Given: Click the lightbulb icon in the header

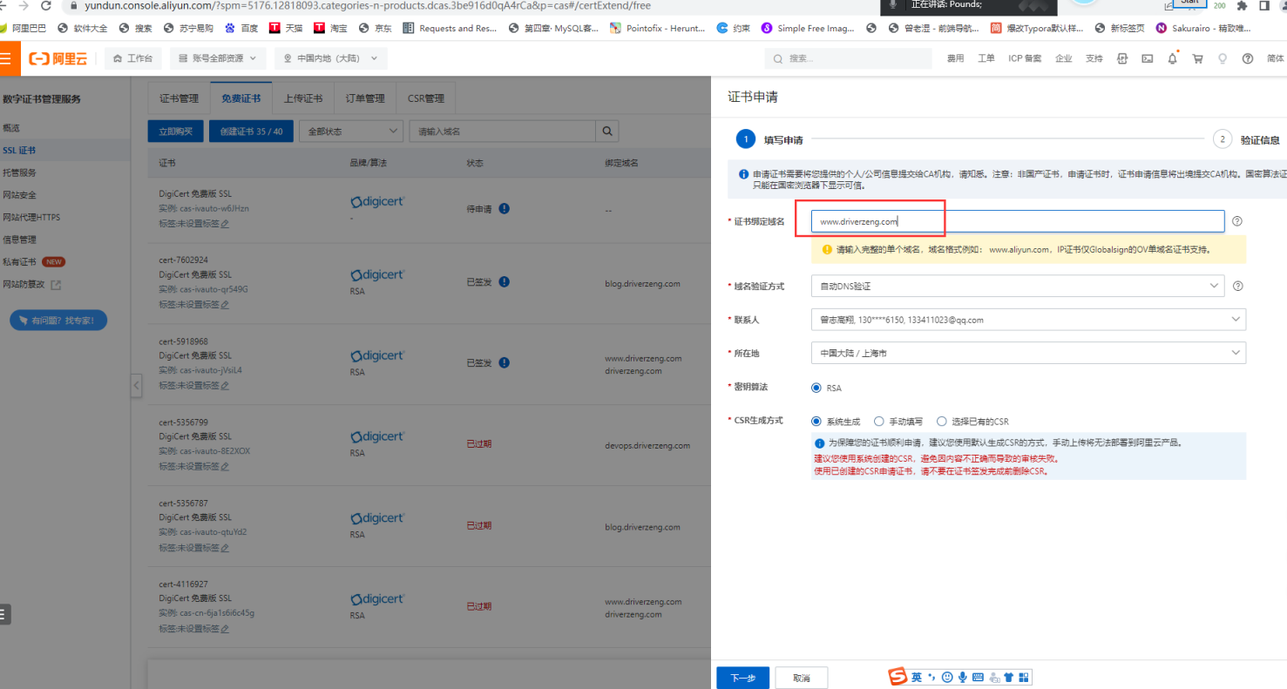Looking at the screenshot, I should [x=1223, y=59].
